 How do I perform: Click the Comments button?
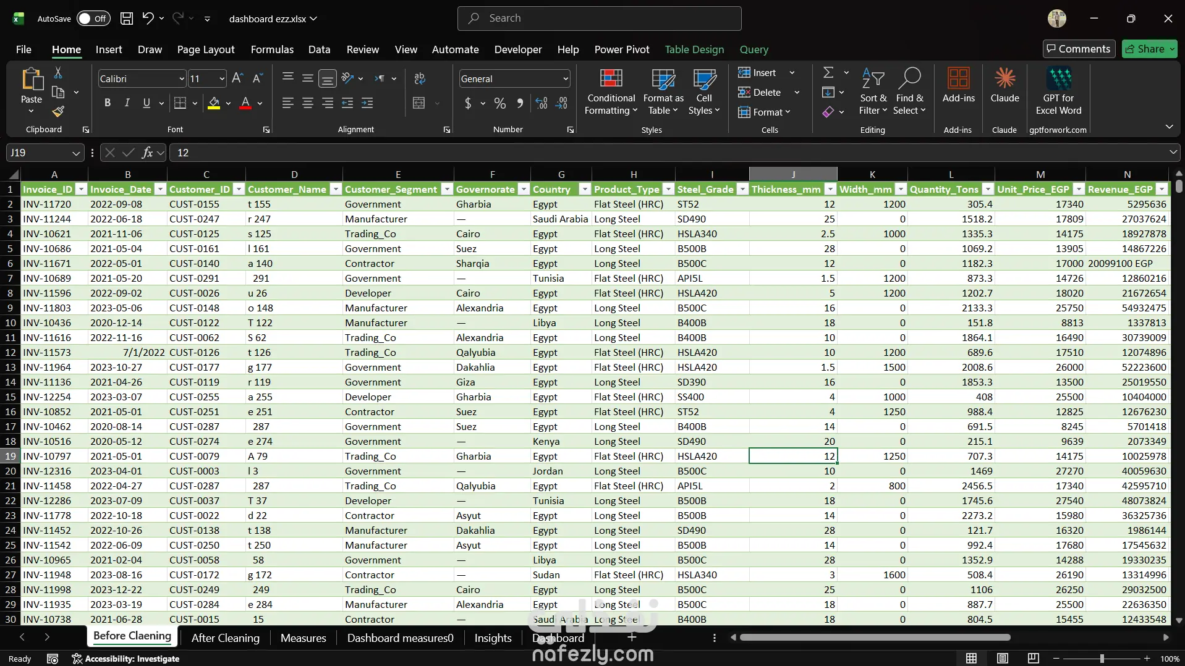pos(1079,49)
